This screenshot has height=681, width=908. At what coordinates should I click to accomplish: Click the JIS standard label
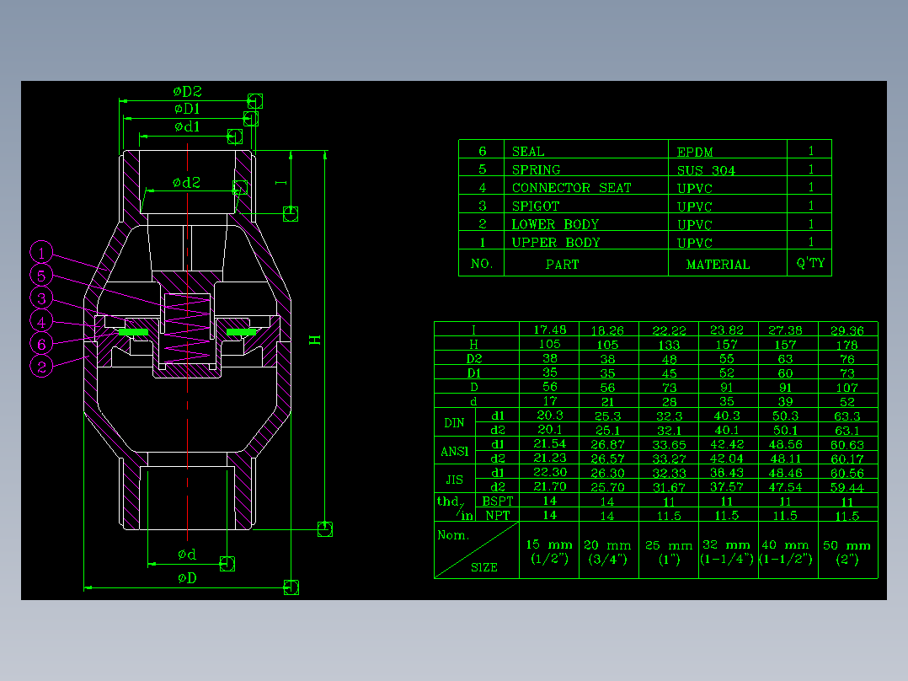pos(455,480)
